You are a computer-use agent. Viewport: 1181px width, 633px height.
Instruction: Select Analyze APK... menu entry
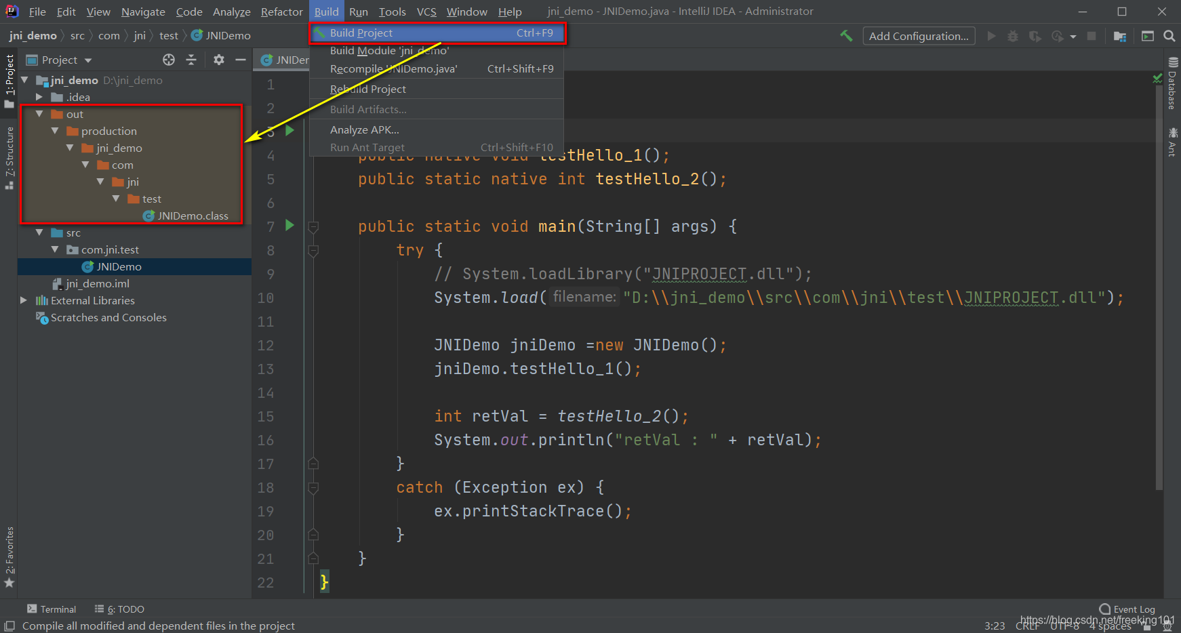point(437,130)
